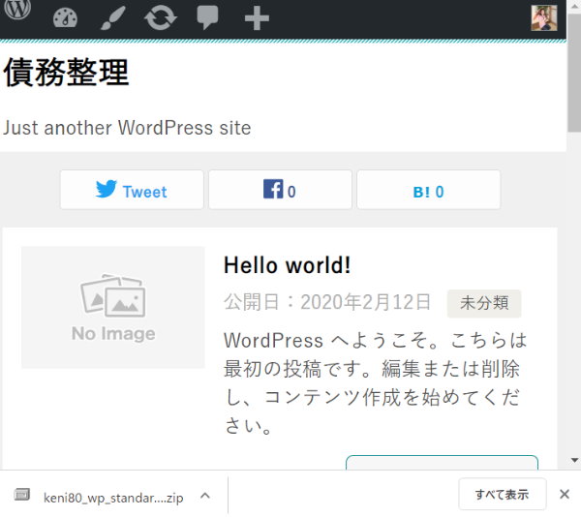Screen dimensions: 581x517
Task: Click the Hatena B! bookmark button
Action: pos(428,191)
